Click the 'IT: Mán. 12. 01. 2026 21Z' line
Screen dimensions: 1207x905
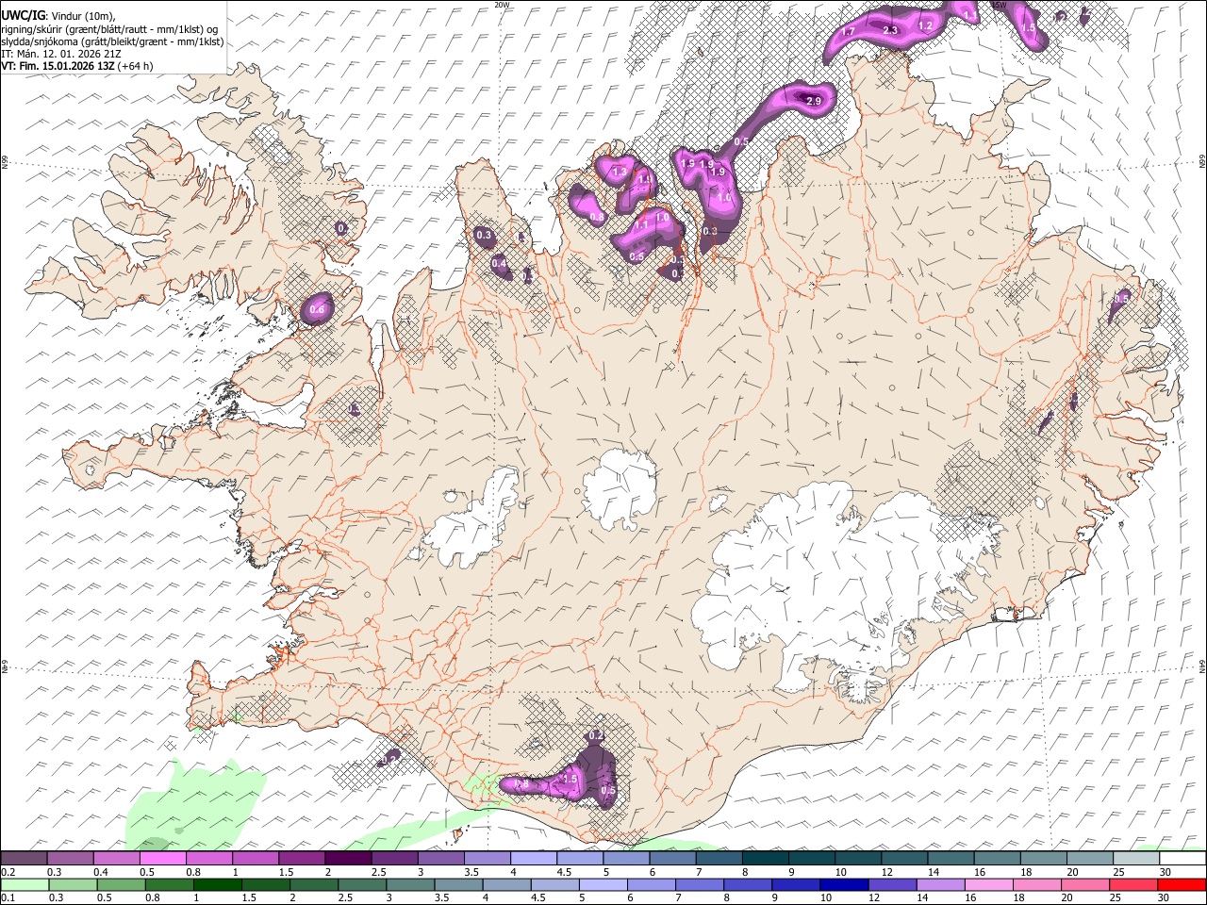(60, 54)
